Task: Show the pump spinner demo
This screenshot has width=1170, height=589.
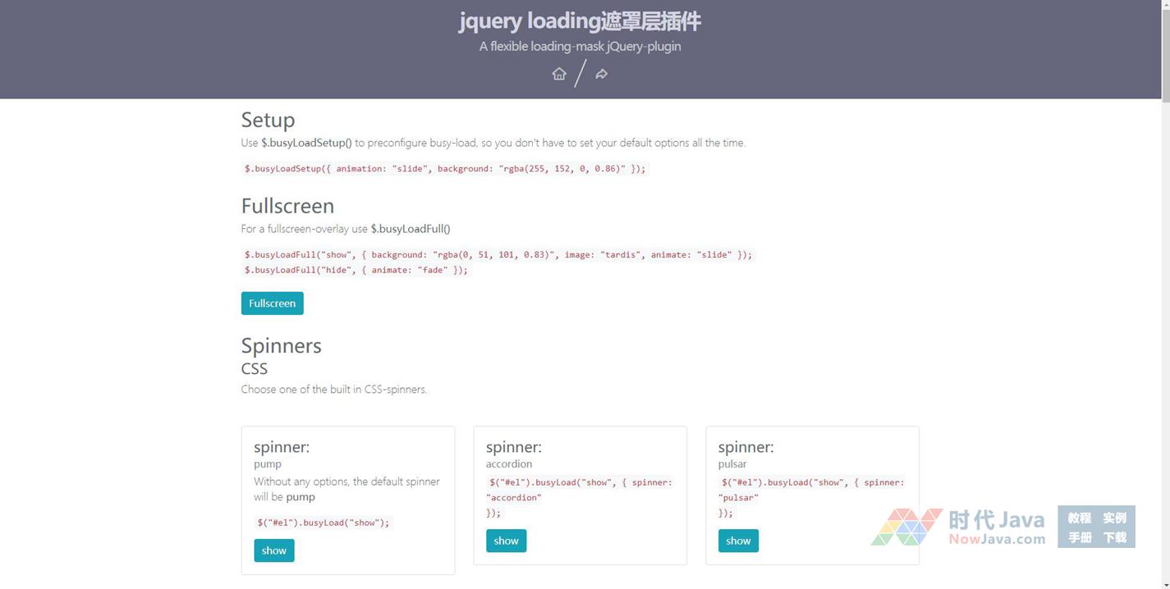Action: click(273, 550)
